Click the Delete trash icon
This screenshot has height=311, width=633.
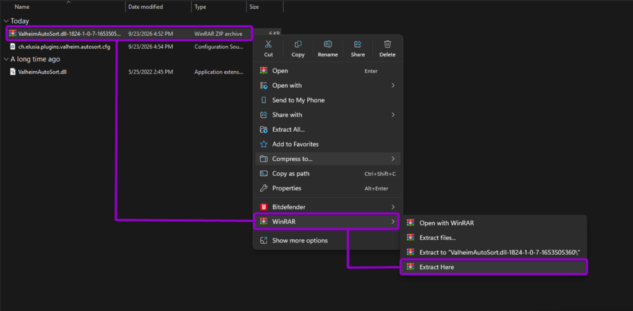click(x=388, y=44)
